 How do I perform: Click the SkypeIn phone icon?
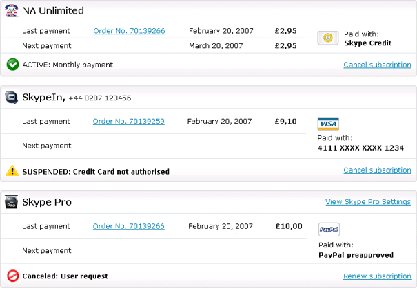(x=12, y=98)
